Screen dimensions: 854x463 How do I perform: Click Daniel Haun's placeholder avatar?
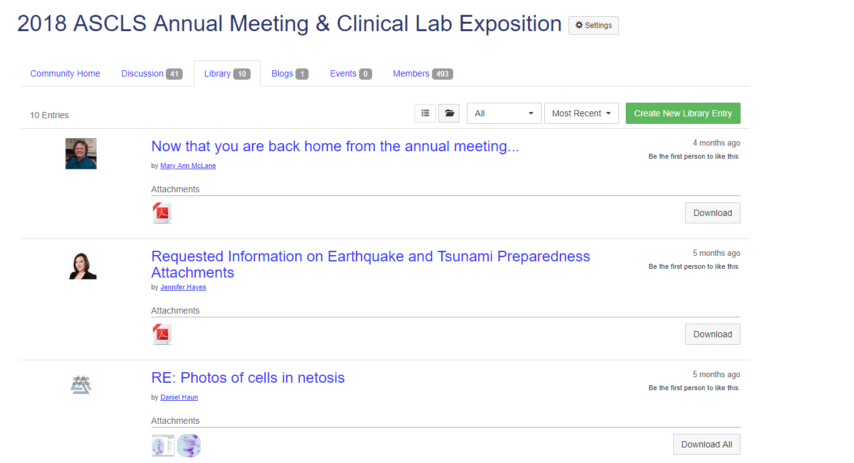(81, 384)
